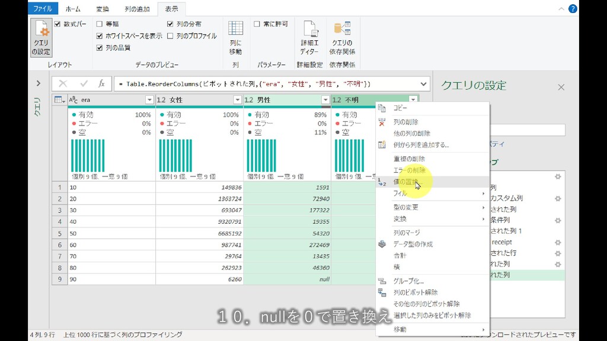607x341 pixels.
Task: Switch to the ホーム tab
Action: click(73, 9)
